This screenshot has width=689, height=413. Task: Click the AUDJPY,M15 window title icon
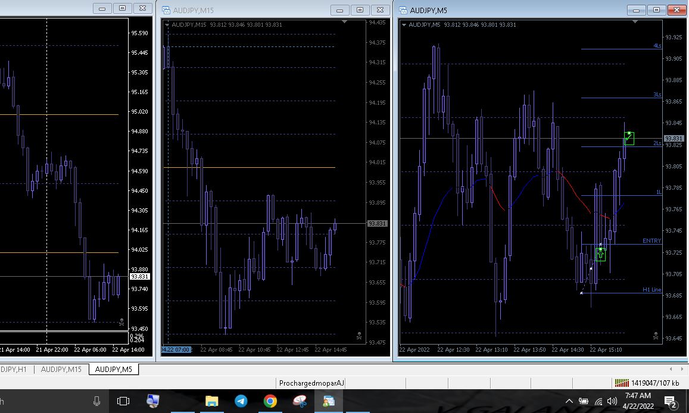tap(165, 10)
